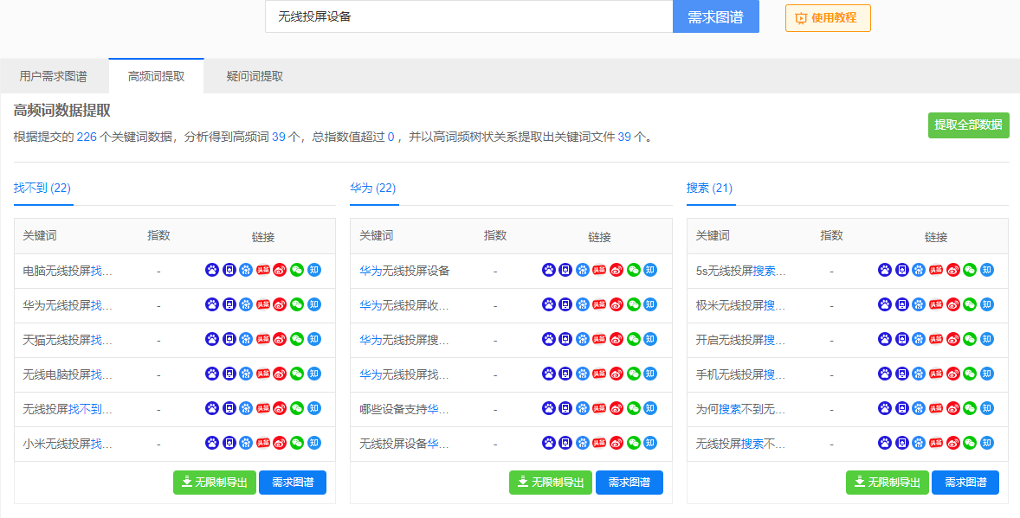1020x518 pixels.
Task: Click keyword 华为无线投屏搜…
Action: [x=404, y=340]
